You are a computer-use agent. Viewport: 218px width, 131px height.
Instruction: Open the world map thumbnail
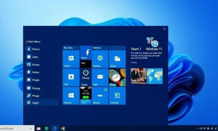coord(155,76)
